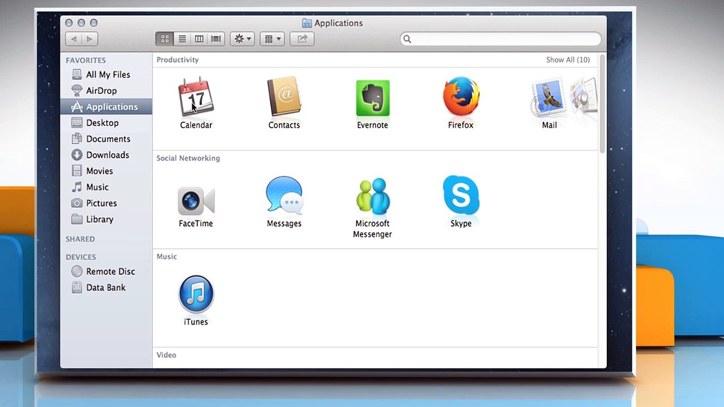This screenshot has height=407, width=724.
Task: Click the Finder search field
Action: pos(501,39)
